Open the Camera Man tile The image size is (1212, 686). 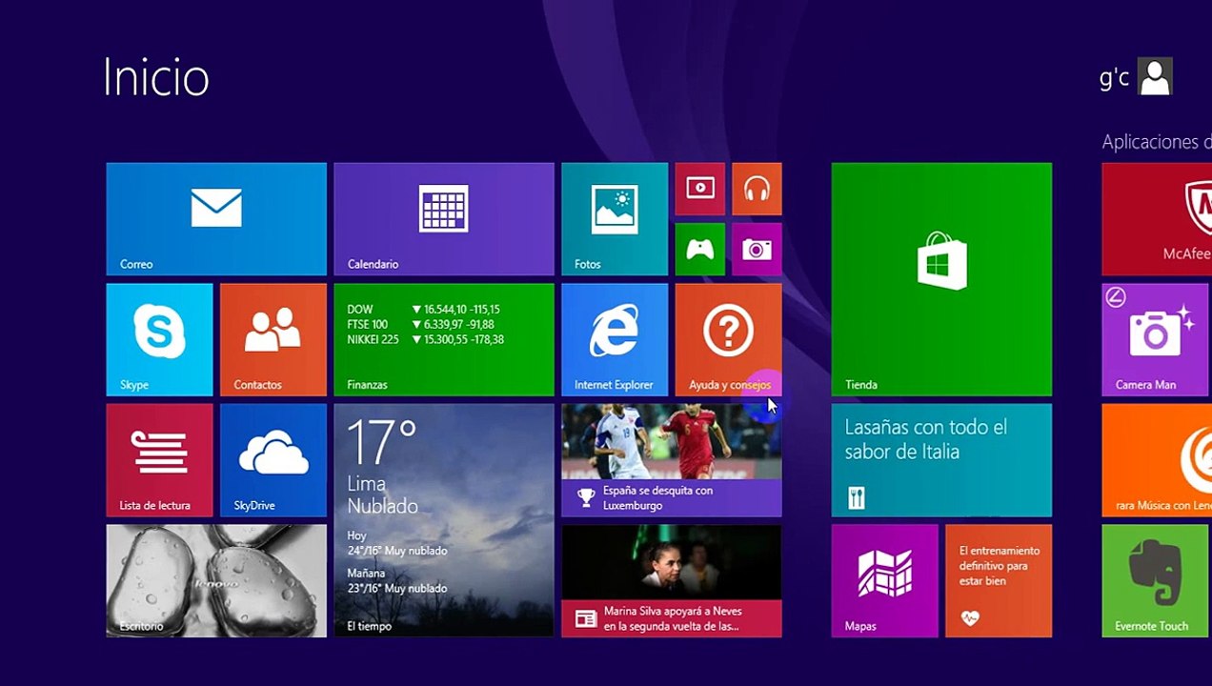[1155, 340]
